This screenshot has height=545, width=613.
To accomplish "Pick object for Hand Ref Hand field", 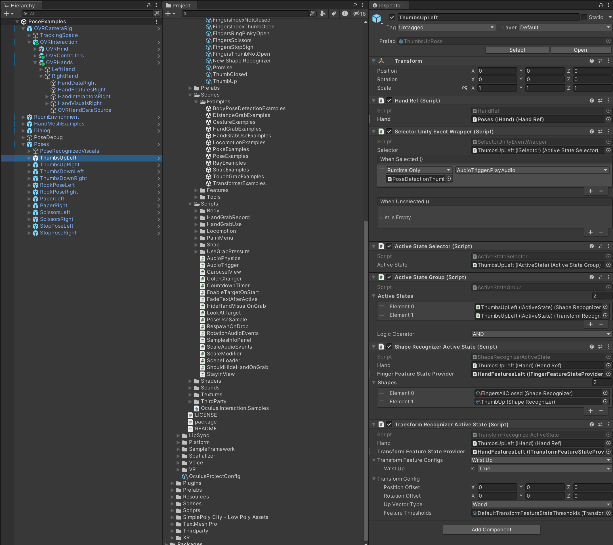I will tap(608, 120).
